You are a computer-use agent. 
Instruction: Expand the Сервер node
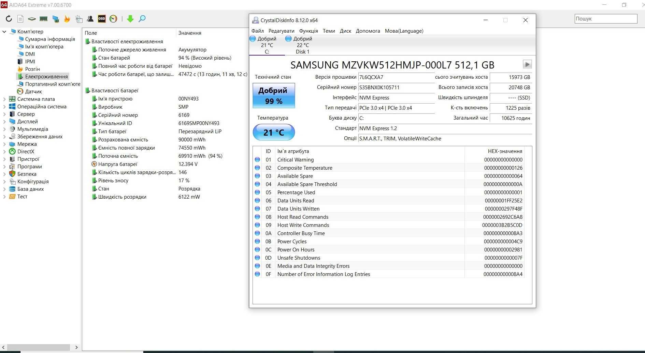pyautogui.click(x=4, y=114)
